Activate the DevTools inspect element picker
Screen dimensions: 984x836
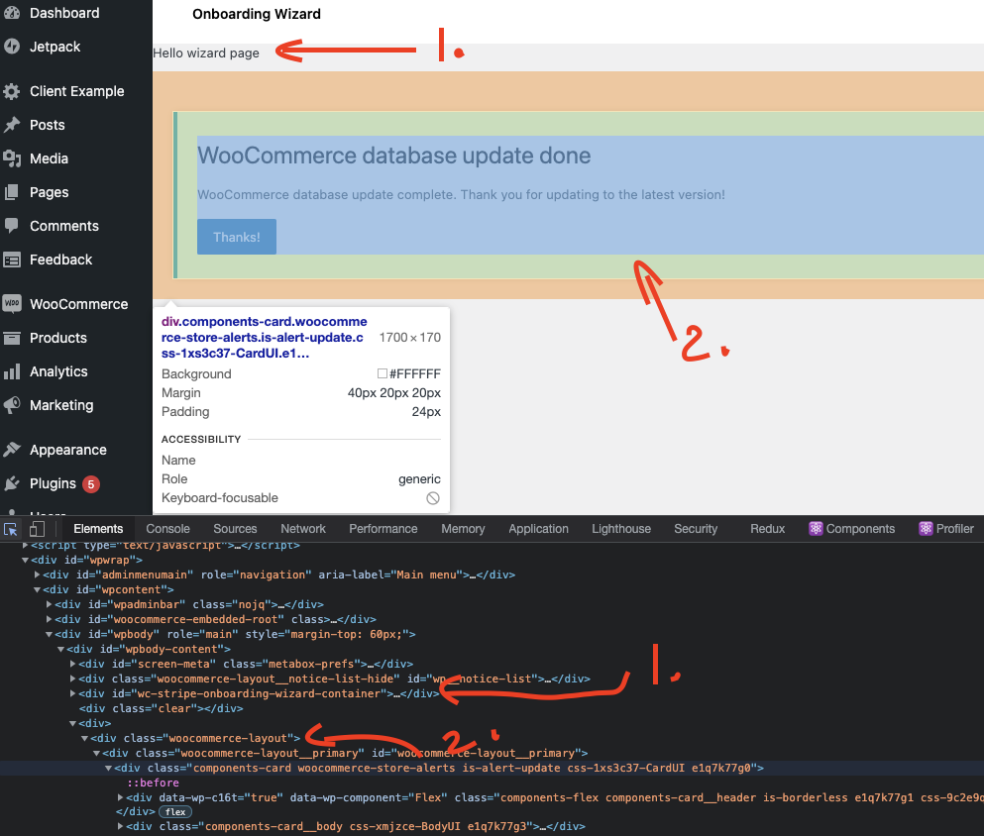click(x=11, y=529)
